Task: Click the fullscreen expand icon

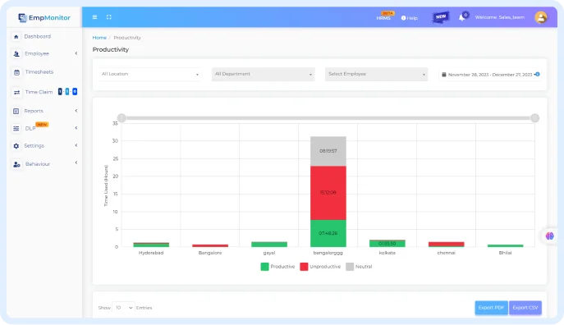Action: (x=108, y=17)
